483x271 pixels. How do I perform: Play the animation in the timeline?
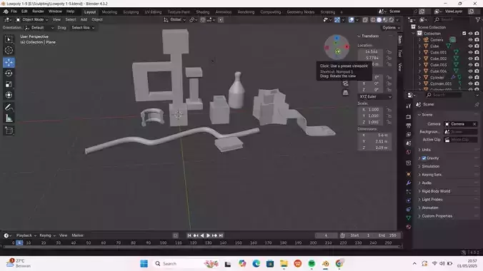click(208, 235)
